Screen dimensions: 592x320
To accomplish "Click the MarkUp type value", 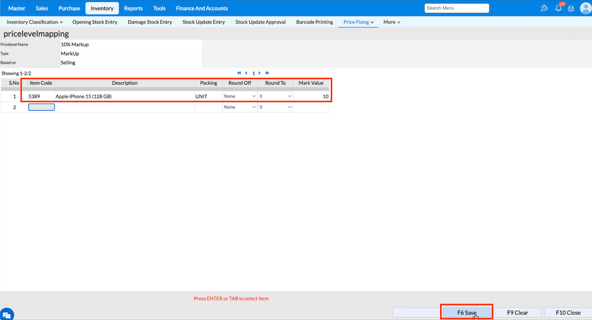I will click(x=70, y=54).
